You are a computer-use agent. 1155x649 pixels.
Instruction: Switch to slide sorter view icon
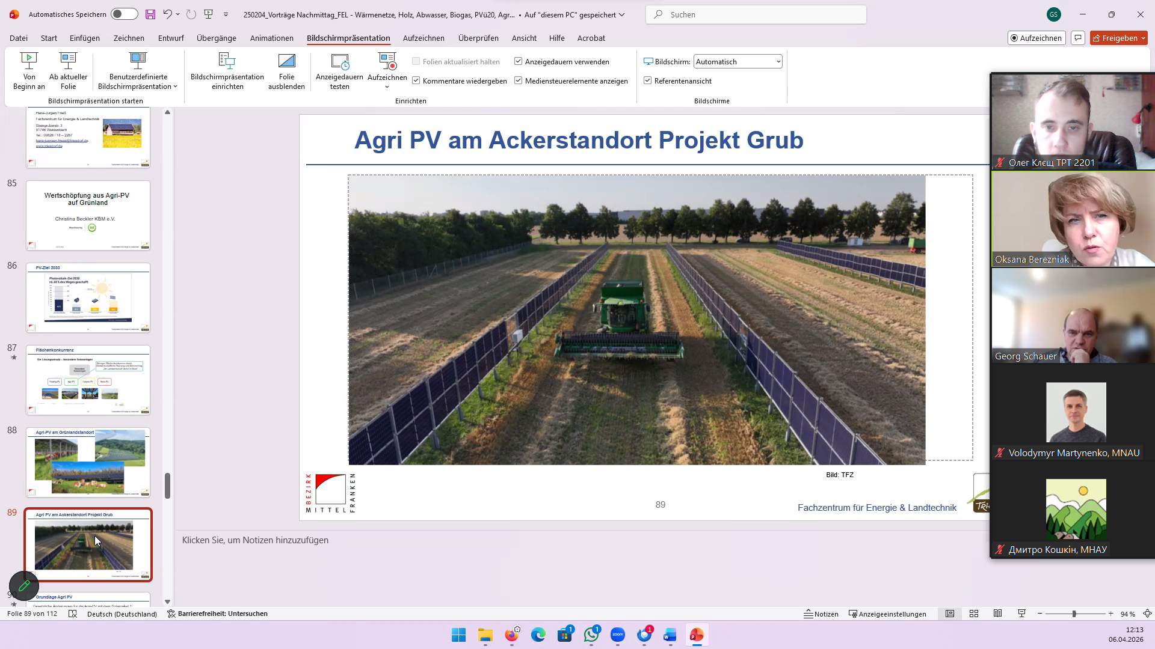973,614
